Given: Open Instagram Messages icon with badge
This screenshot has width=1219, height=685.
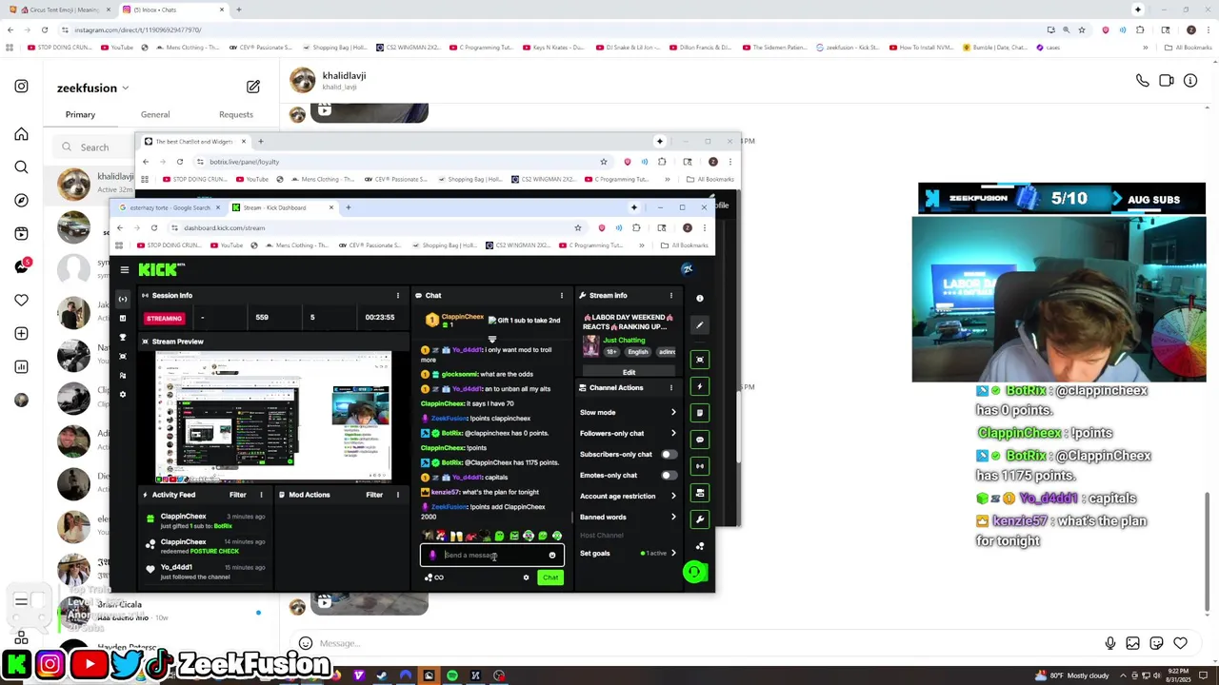Looking at the screenshot, I should 21,267.
